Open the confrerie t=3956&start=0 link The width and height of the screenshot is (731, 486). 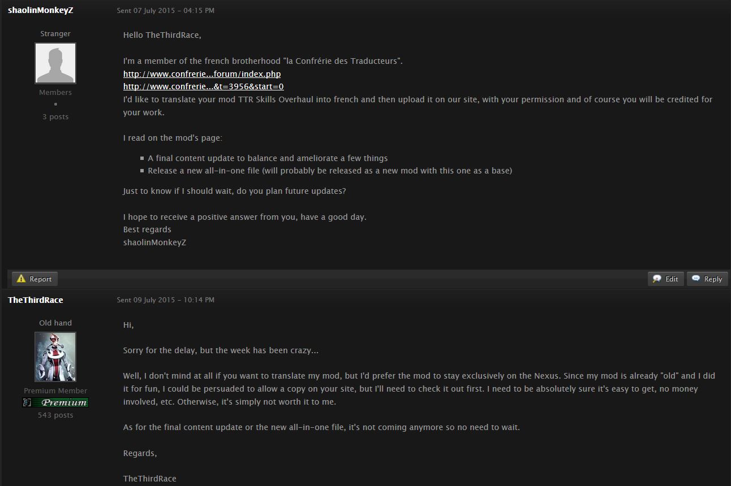tap(204, 86)
